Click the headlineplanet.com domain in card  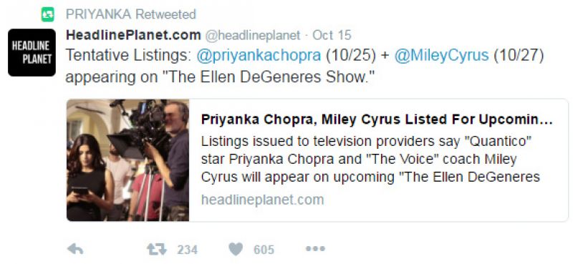(262, 200)
